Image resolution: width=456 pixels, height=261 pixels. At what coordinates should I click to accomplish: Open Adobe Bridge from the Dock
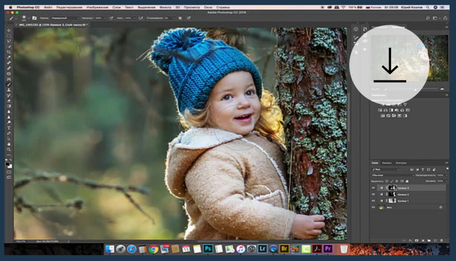tap(284, 249)
